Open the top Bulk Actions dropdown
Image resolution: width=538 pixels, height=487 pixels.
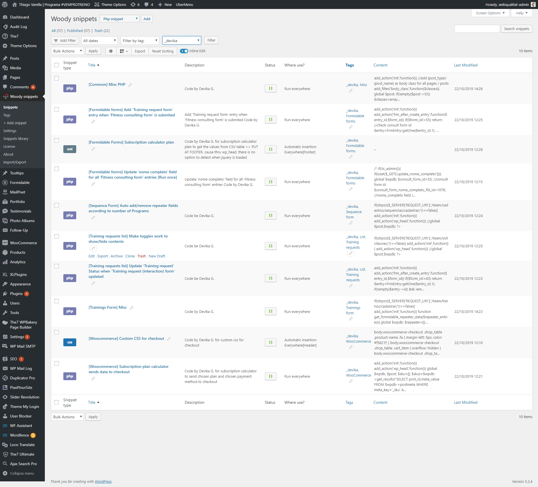point(67,51)
